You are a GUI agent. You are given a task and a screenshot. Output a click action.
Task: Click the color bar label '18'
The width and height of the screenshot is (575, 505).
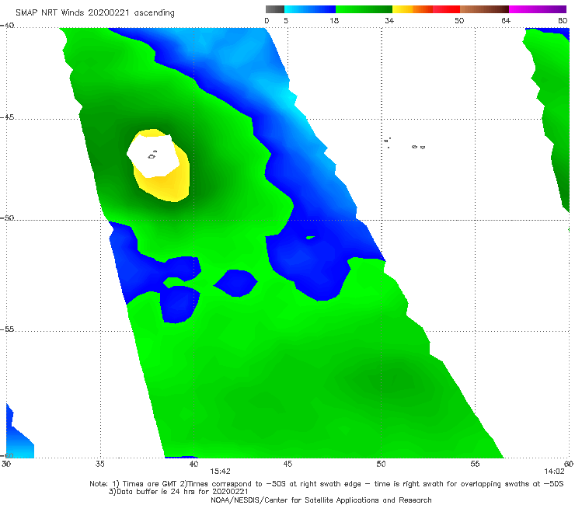(334, 21)
